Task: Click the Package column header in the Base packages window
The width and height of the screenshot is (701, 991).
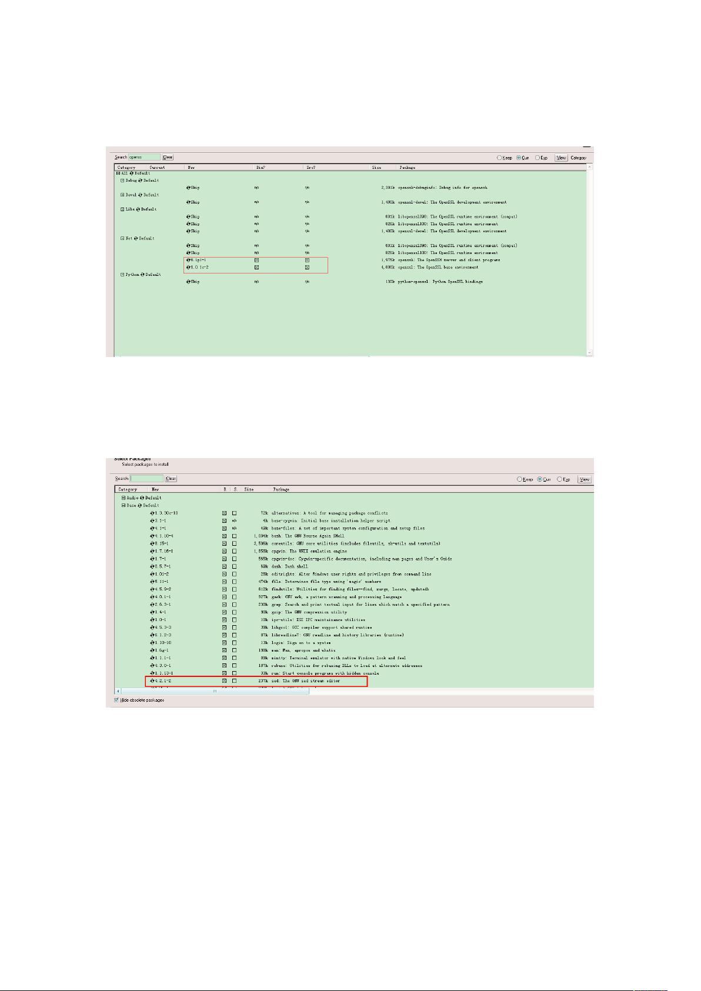Action: coord(281,489)
